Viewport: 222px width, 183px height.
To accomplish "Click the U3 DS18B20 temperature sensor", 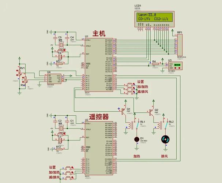I will pyautogui.click(x=176, y=66).
